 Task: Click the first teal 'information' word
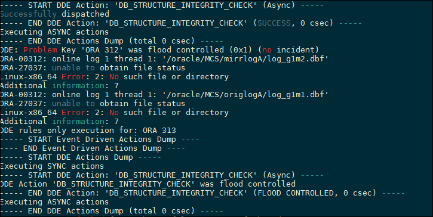(78, 86)
